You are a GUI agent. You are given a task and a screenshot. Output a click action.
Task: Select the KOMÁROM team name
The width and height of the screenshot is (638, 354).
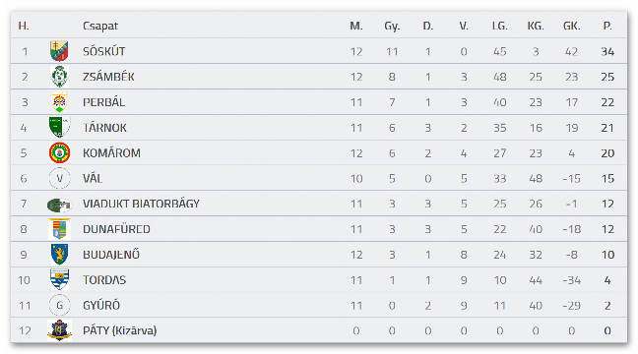[x=111, y=152]
